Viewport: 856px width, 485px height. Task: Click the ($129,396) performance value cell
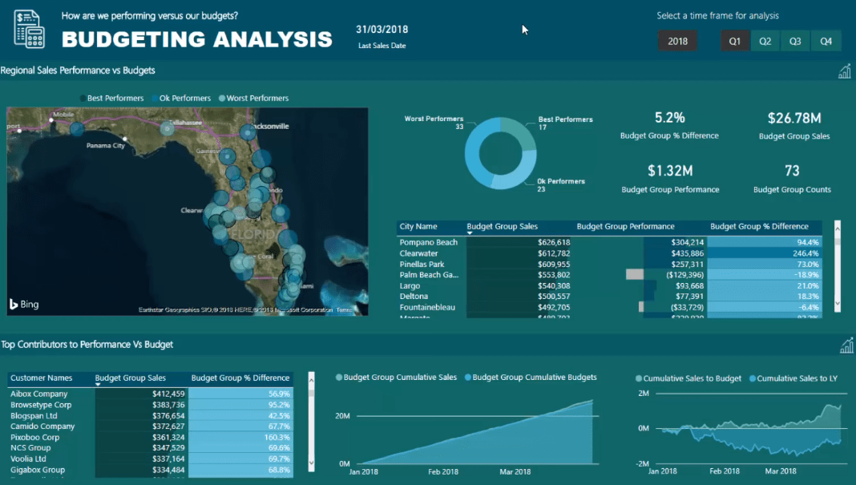point(684,275)
